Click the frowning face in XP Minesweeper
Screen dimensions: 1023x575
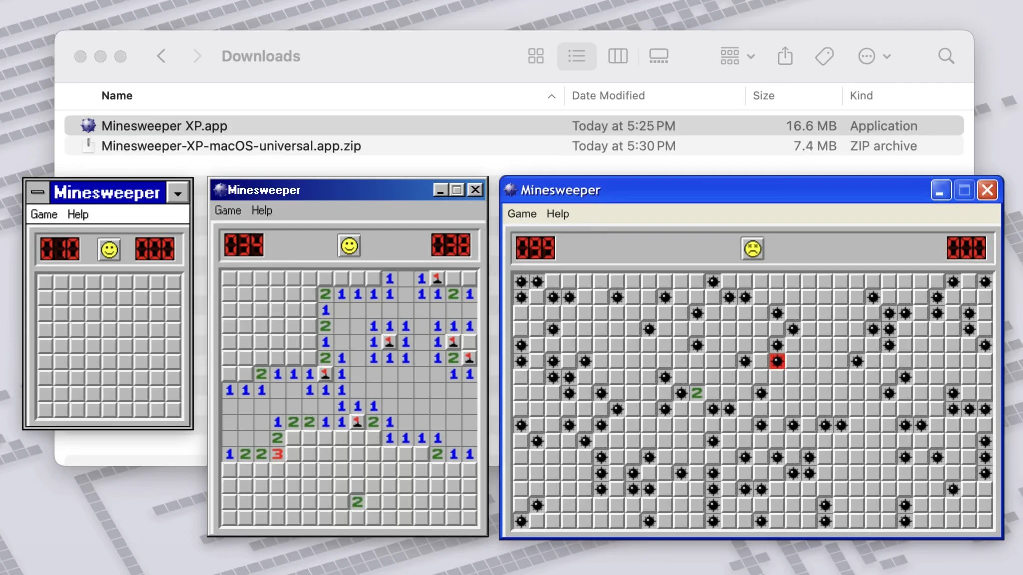752,248
